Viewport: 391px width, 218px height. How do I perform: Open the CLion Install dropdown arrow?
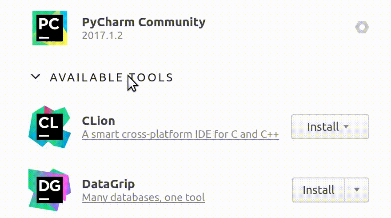pos(346,127)
